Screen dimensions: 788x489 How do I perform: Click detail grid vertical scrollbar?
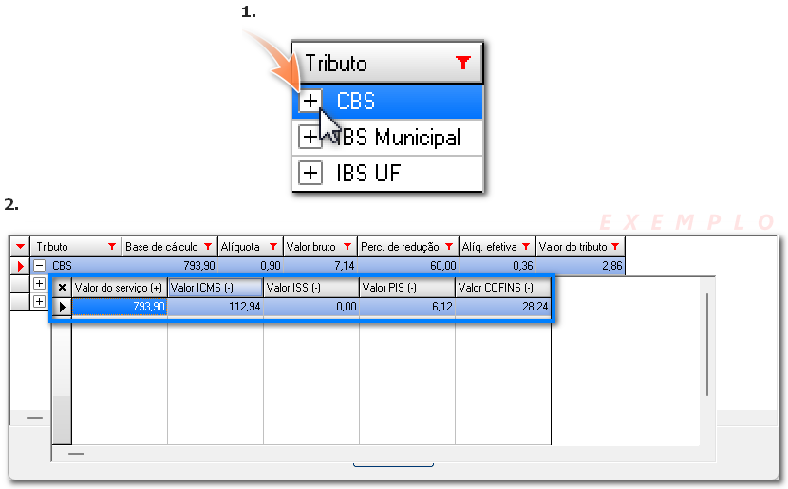(707, 345)
